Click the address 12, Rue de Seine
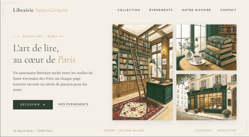Image resolution: width=249 pixels, height=137 pixels. 33,131
